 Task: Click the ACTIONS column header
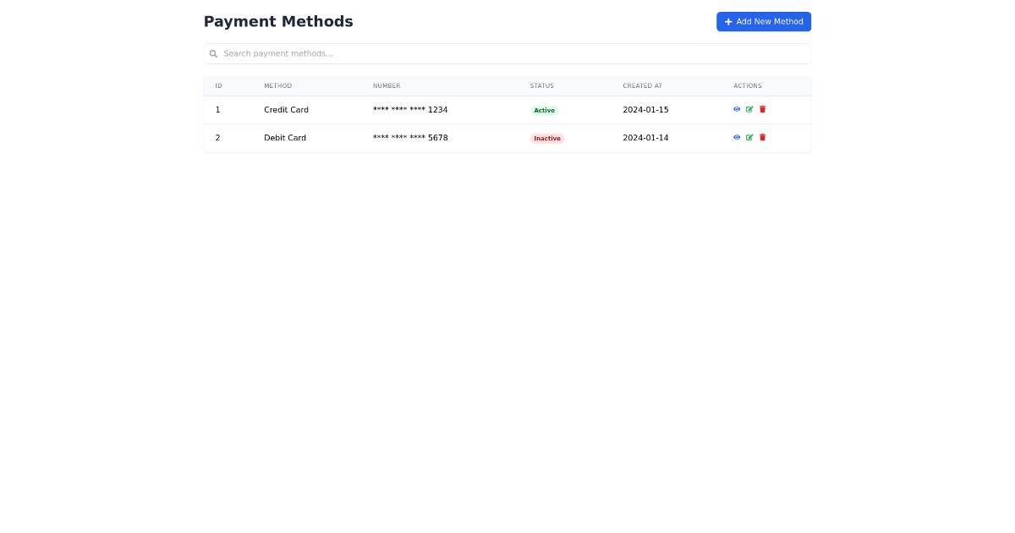[x=747, y=85]
